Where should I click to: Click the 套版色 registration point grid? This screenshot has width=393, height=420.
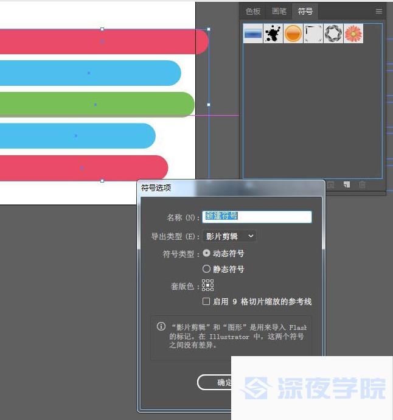tap(207, 285)
